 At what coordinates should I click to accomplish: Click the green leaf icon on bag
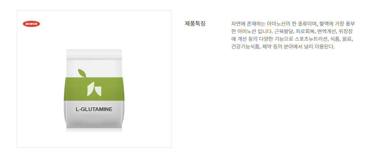click(82, 73)
